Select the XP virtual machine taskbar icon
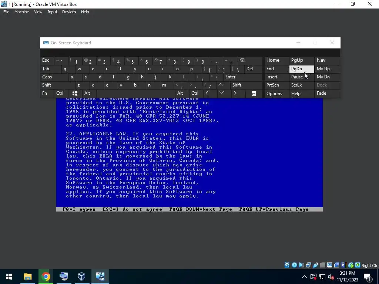This screenshot has height=284, width=379. (100, 277)
